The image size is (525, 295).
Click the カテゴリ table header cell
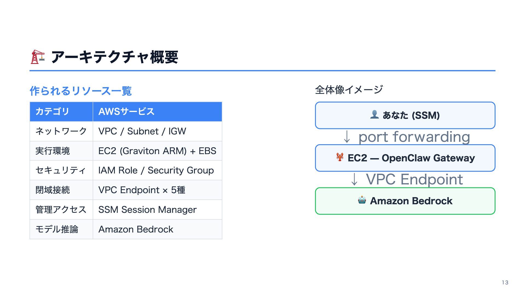click(61, 111)
